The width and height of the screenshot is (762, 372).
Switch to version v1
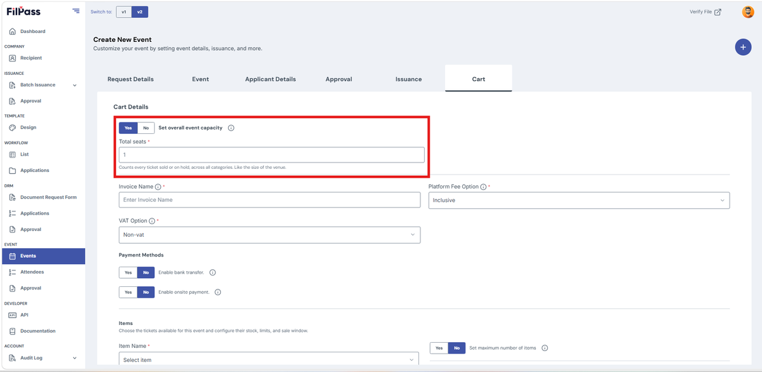point(124,12)
